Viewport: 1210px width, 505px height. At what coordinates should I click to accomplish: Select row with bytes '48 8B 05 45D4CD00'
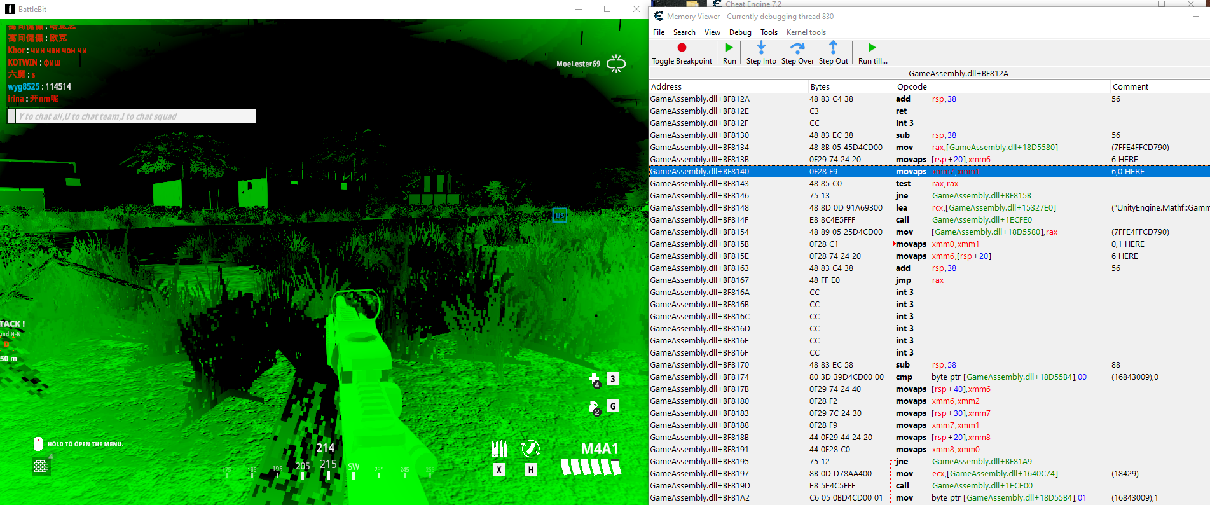[930, 148]
